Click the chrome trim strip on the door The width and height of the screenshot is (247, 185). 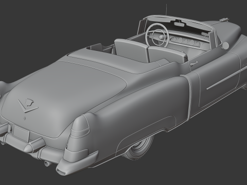point(226,79)
